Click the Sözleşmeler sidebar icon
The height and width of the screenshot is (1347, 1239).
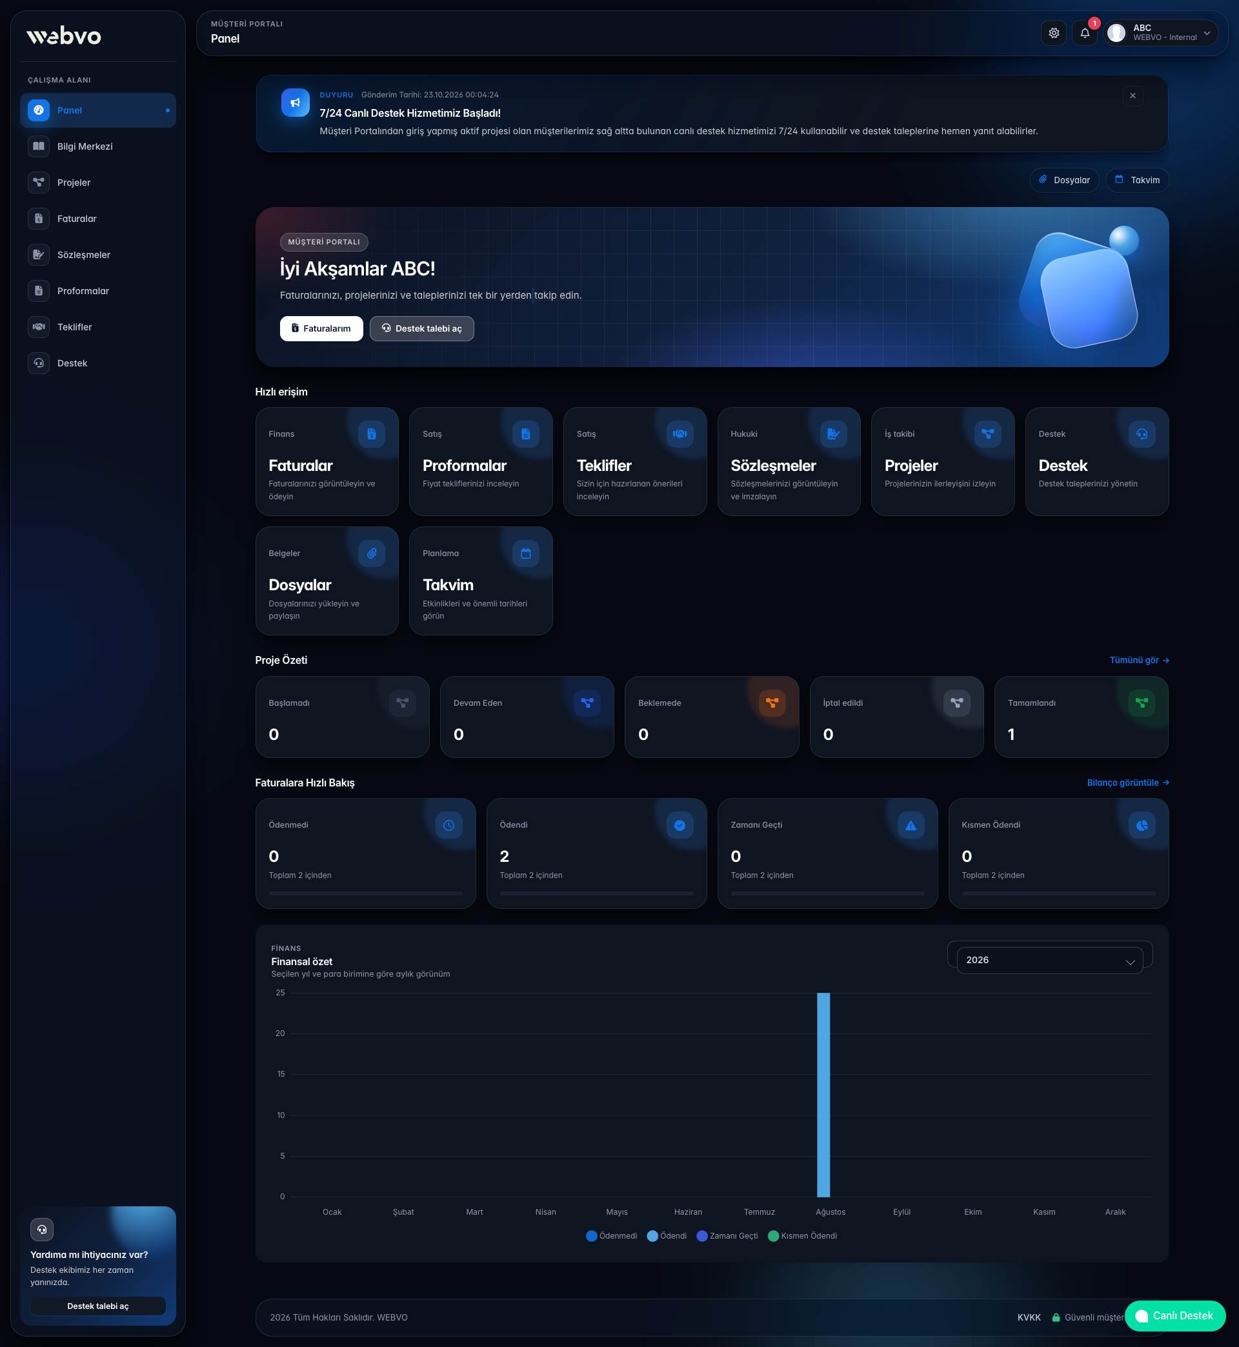click(x=39, y=255)
